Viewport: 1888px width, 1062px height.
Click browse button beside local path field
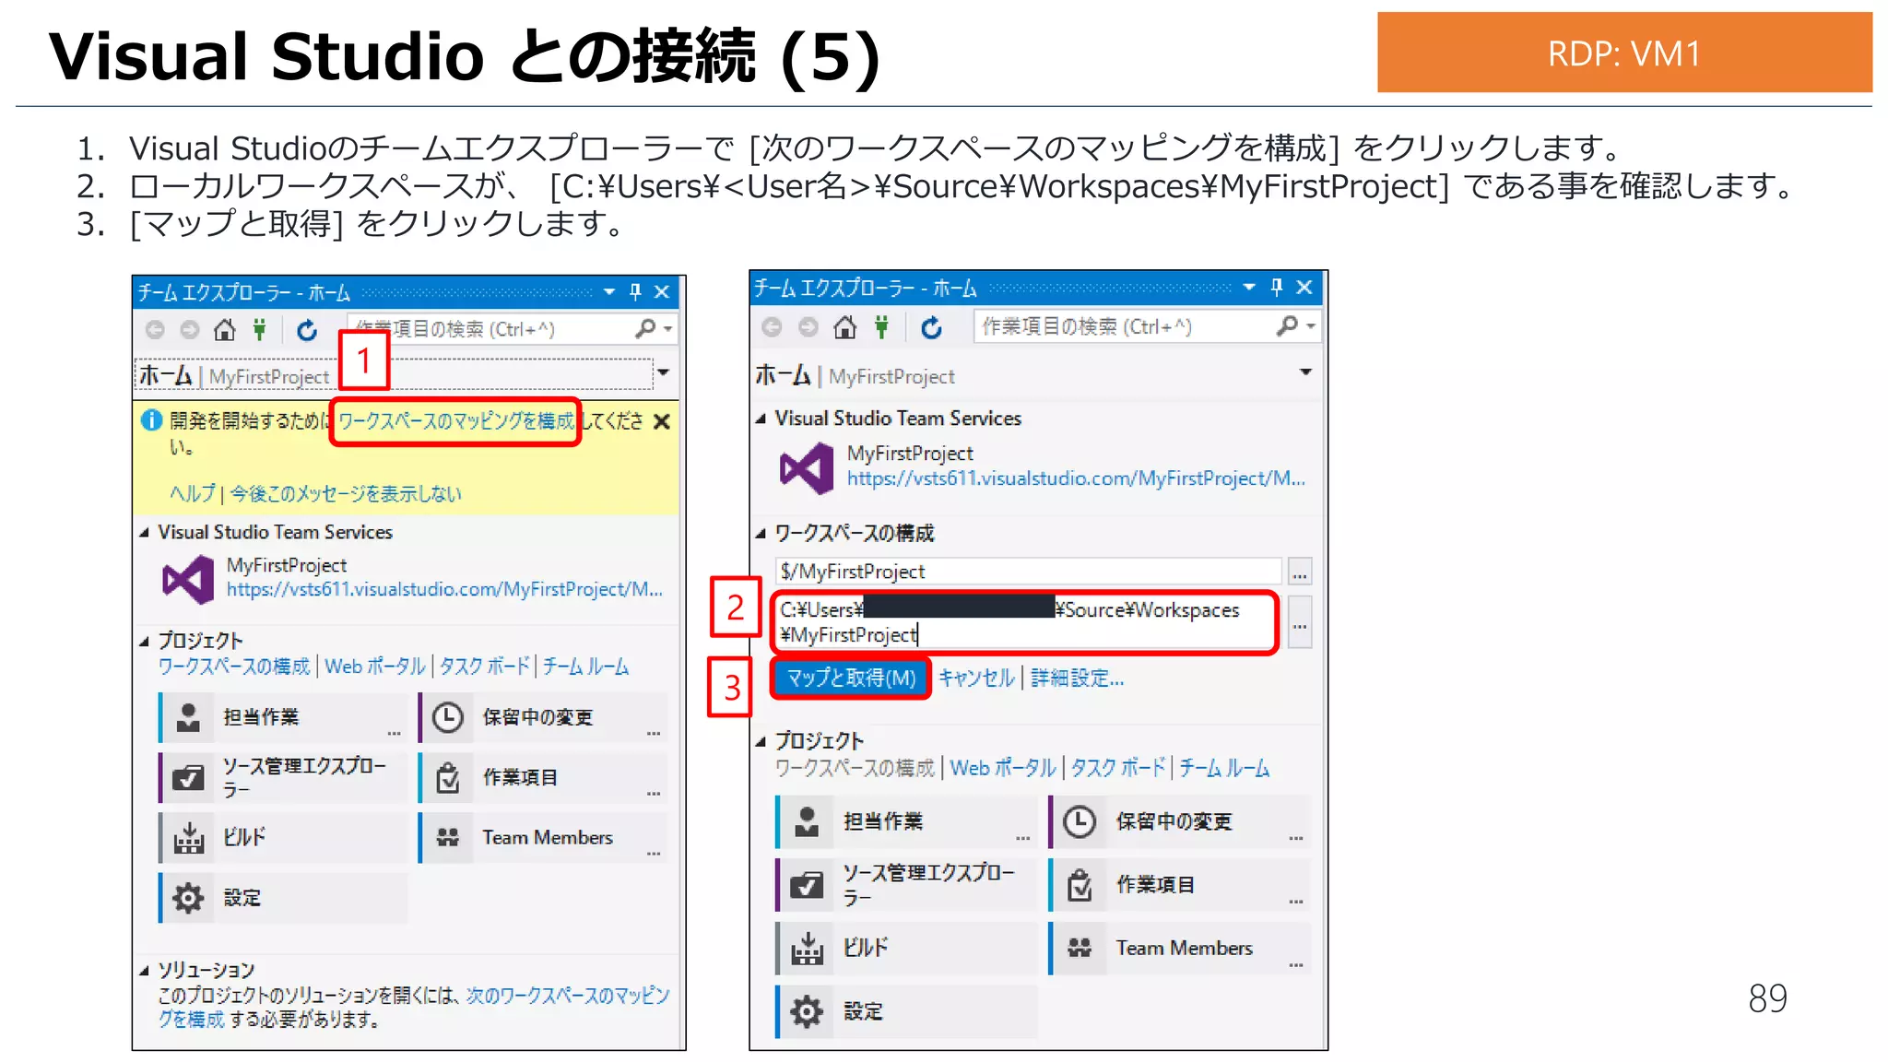pos(1300,622)
